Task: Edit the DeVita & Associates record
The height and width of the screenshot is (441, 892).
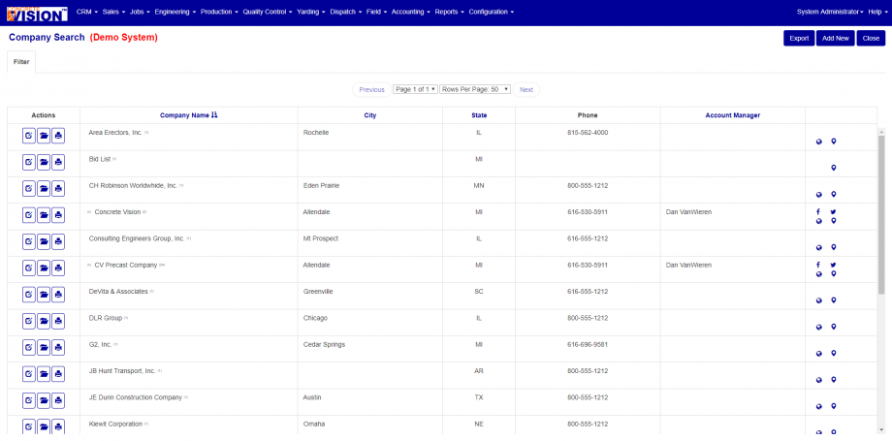Action: tap(29, 295)
